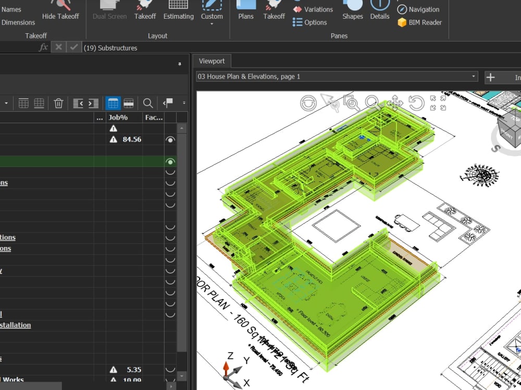This screenshot has width=521, height=390.
Task: Click the '(19) Substructures' formula field
Action: (x=301, y=48)
